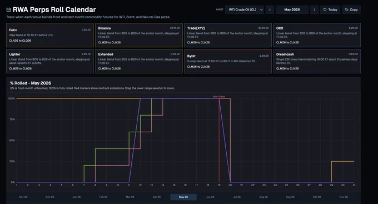Click the 50% y-axis label
Viewport: 378px width, 204px height.
coord(12,140)
